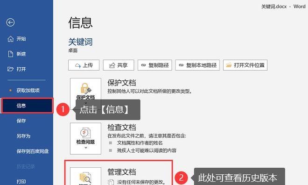The width and height of the screenshot is (308, 185).
Task: Click the share arrow icon in 共享
Action: 112,65
